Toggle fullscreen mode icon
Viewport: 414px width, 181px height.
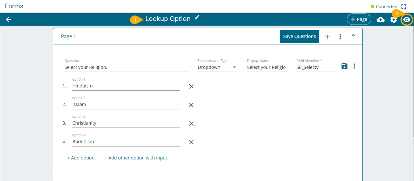[404, 6]
